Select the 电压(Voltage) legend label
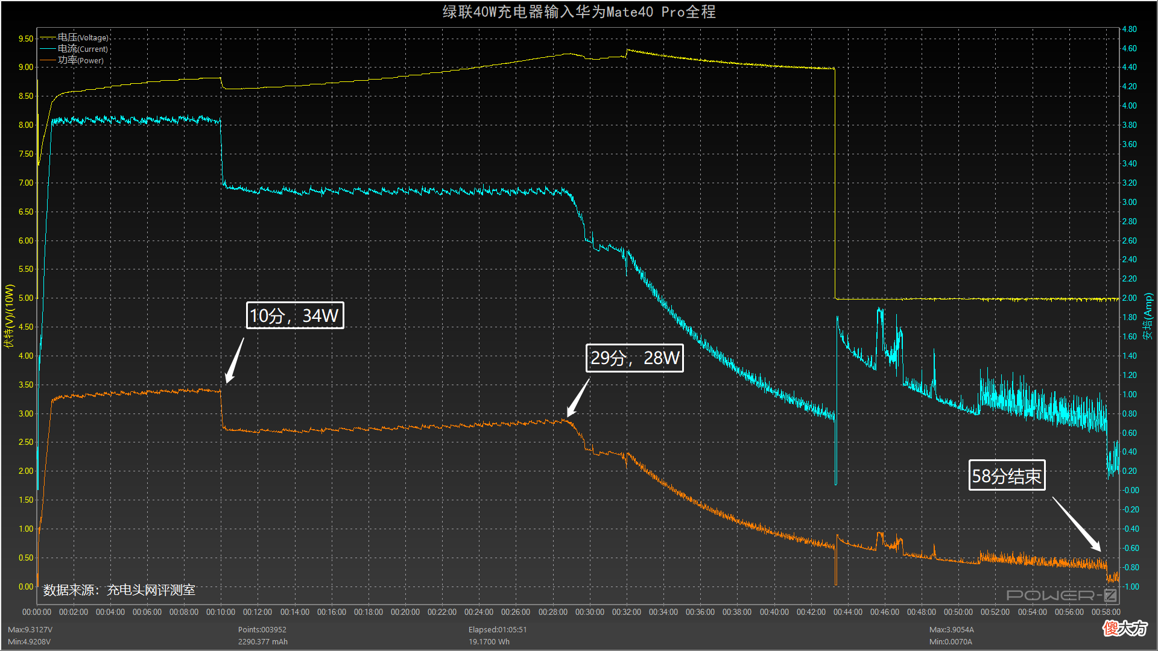 coord(83,37)
